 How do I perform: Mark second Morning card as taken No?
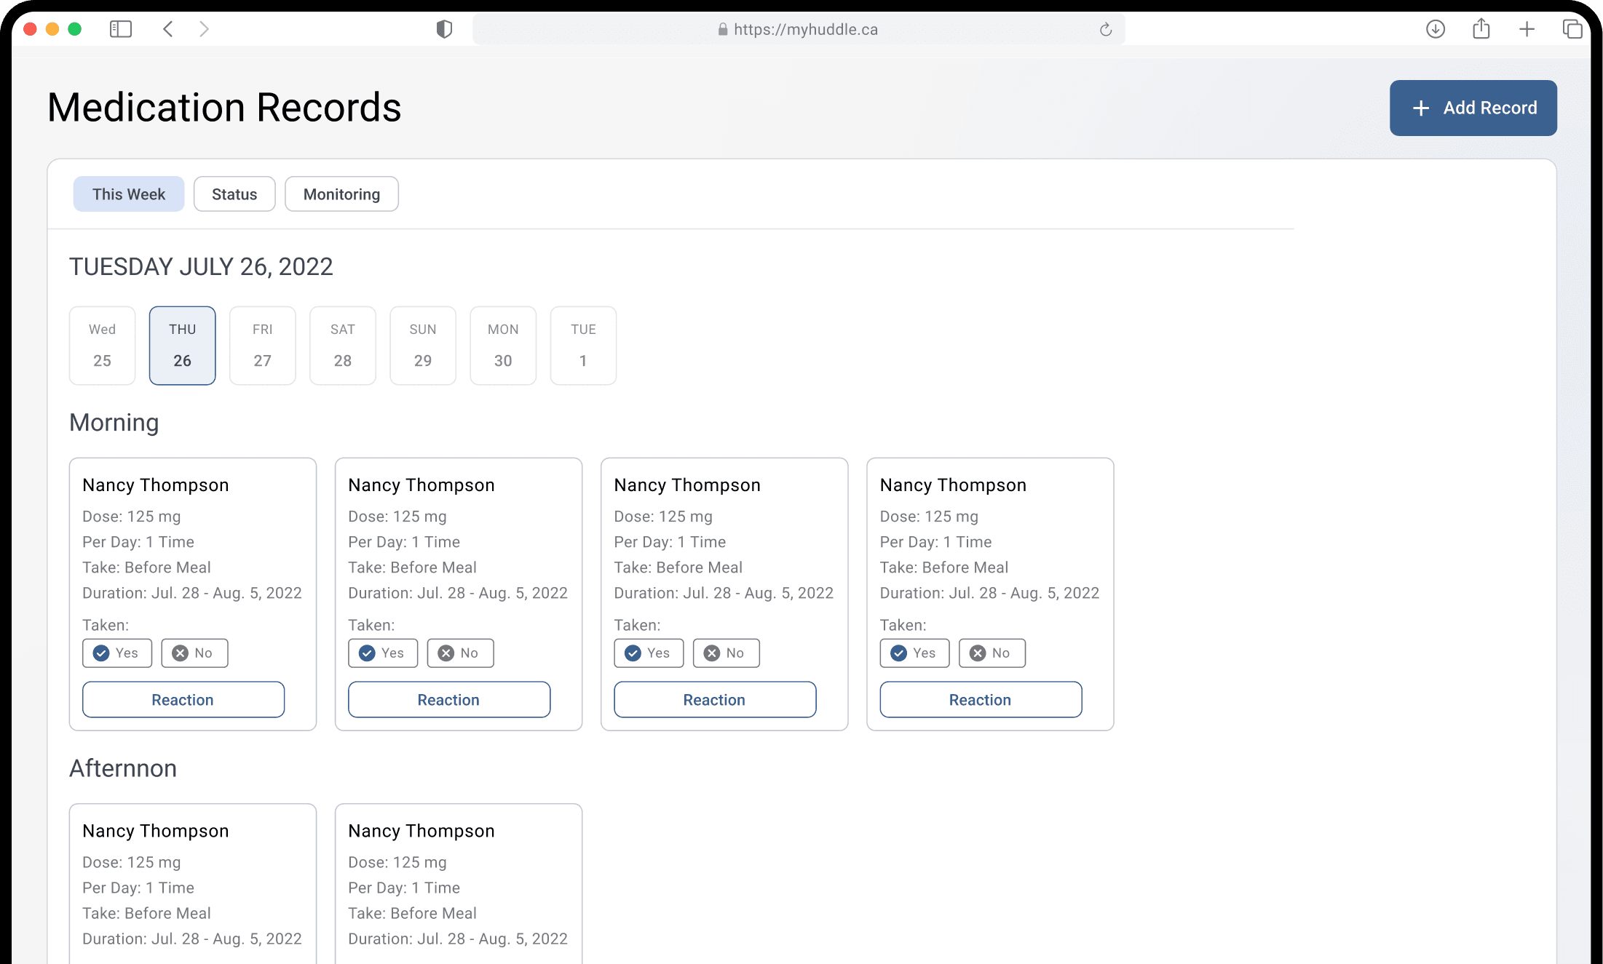point(460,653)
